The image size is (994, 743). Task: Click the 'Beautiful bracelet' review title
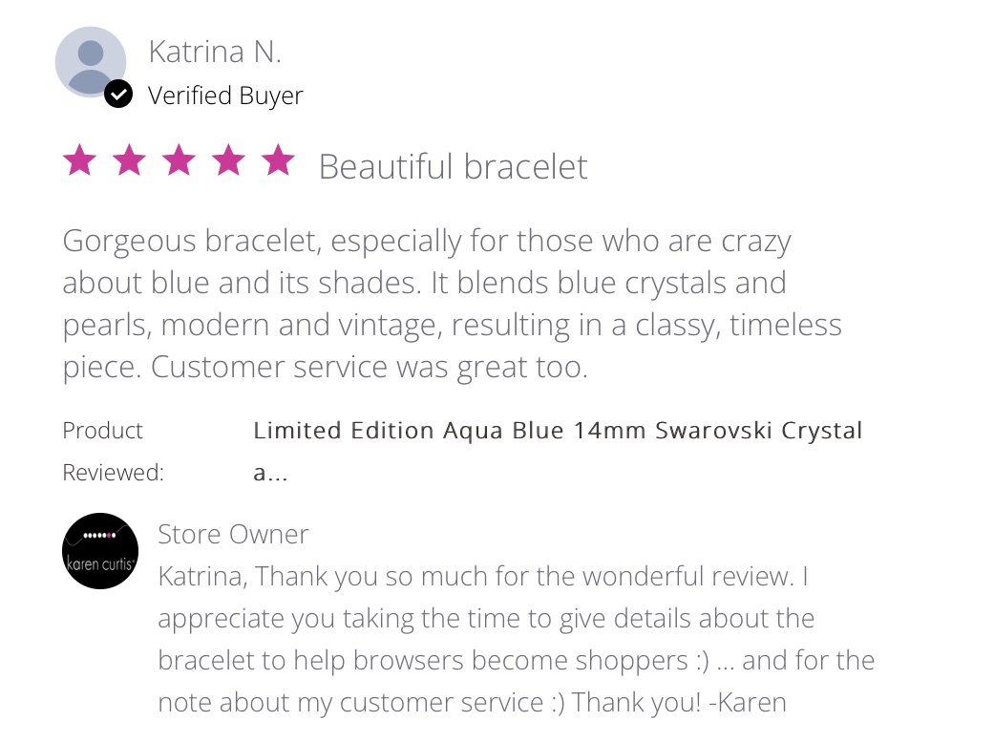454,167
